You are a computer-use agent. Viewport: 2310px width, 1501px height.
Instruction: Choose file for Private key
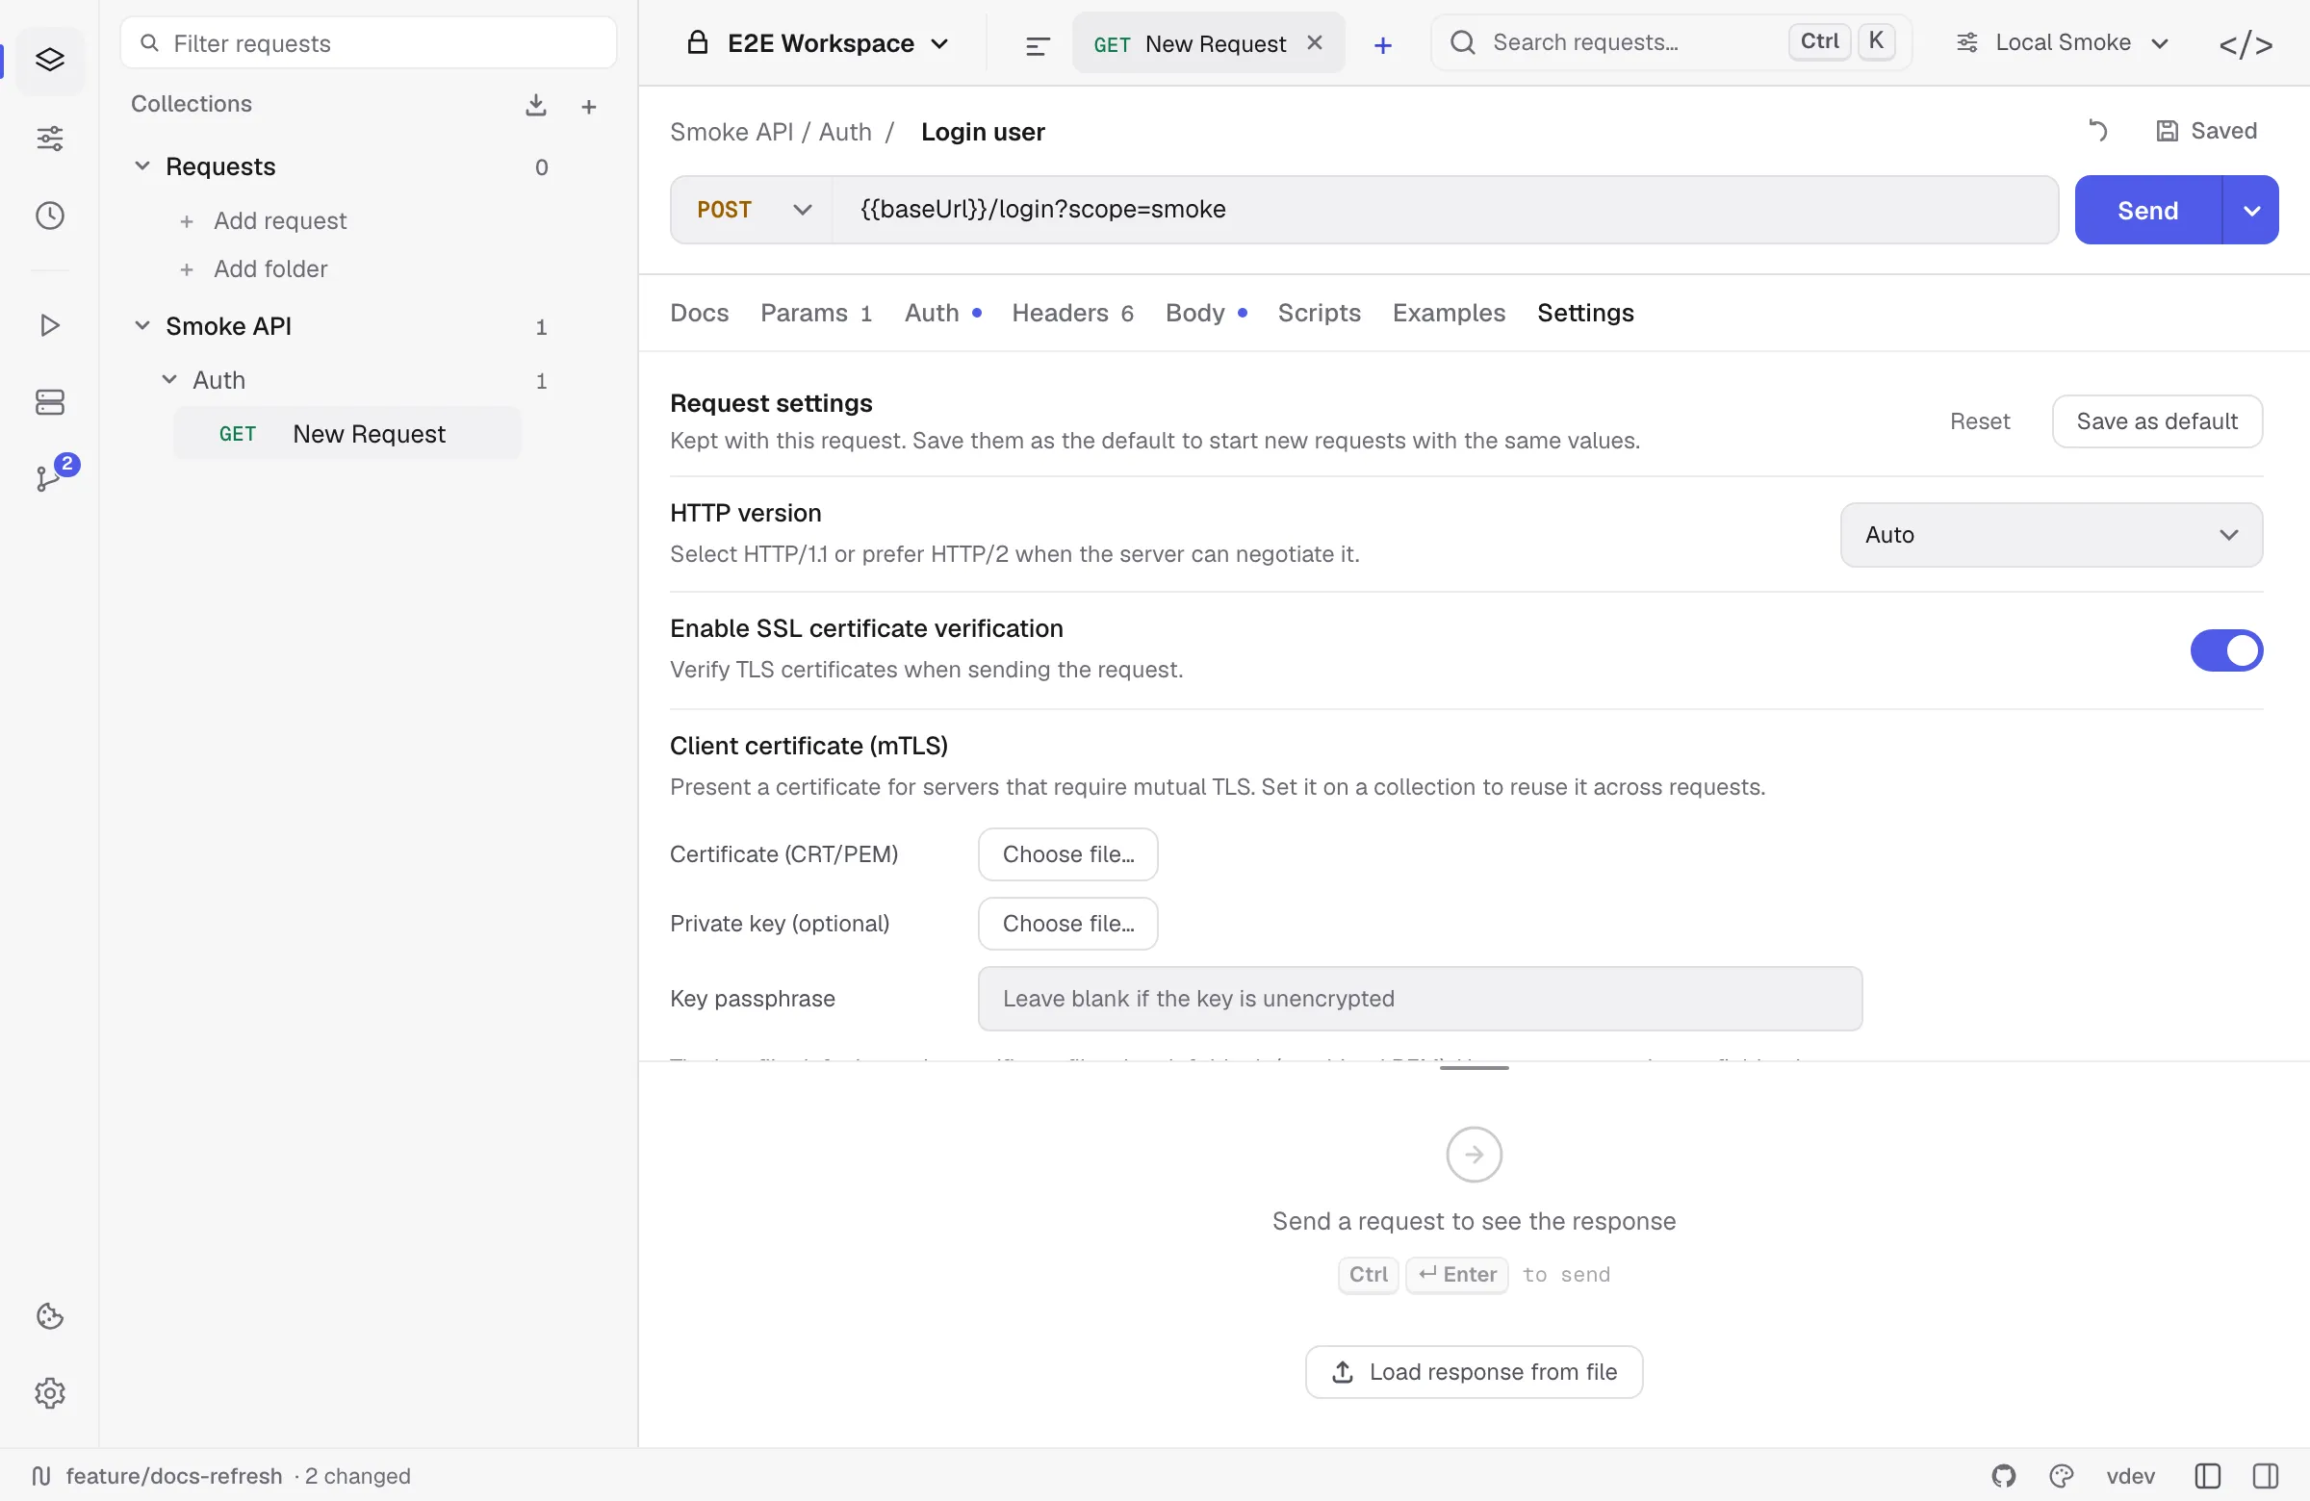pos(1067,923)
